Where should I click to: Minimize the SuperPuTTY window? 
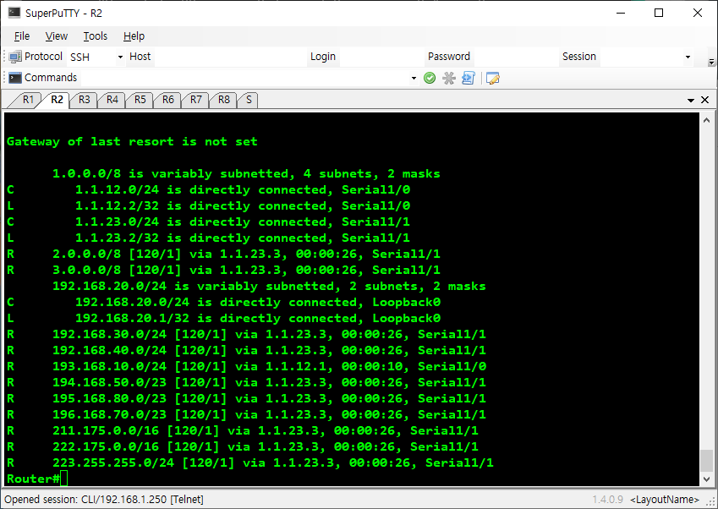pos(621,13)
